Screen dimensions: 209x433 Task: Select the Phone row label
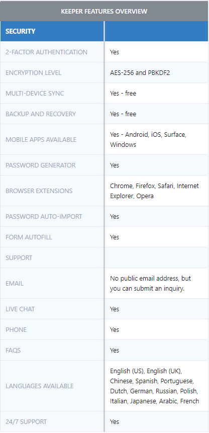(x=16, y=330)
